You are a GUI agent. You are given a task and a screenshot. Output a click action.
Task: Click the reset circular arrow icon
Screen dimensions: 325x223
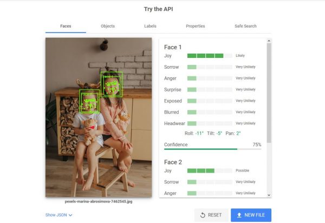[203, 215]
